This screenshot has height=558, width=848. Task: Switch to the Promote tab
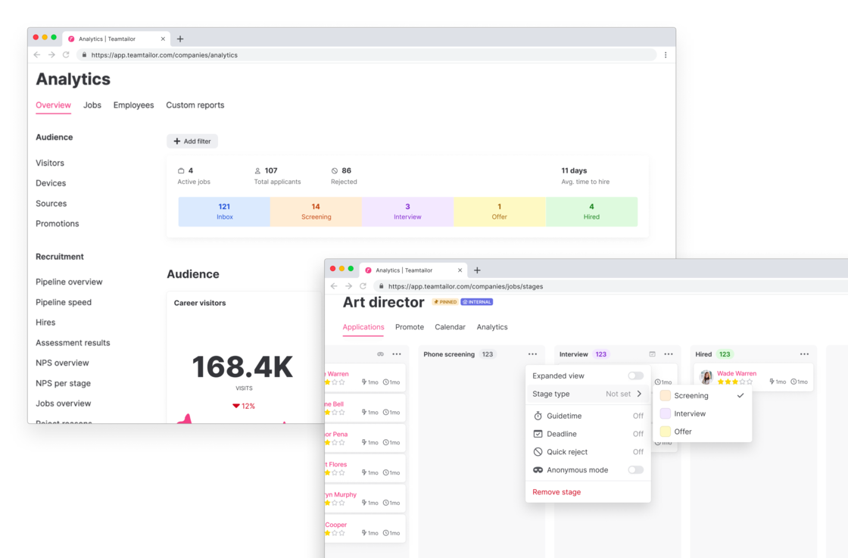410,327
